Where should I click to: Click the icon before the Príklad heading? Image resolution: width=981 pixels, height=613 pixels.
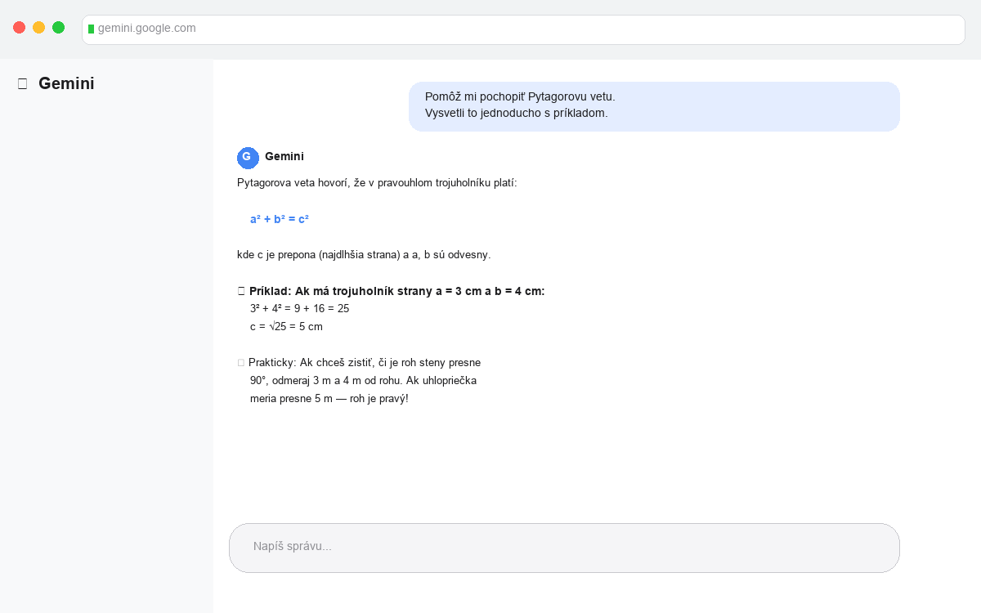pos(241,291)
